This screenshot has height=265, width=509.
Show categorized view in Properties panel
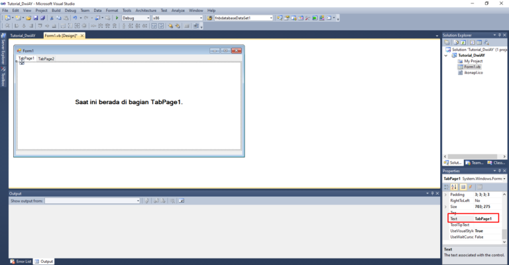tap(447, 187)
